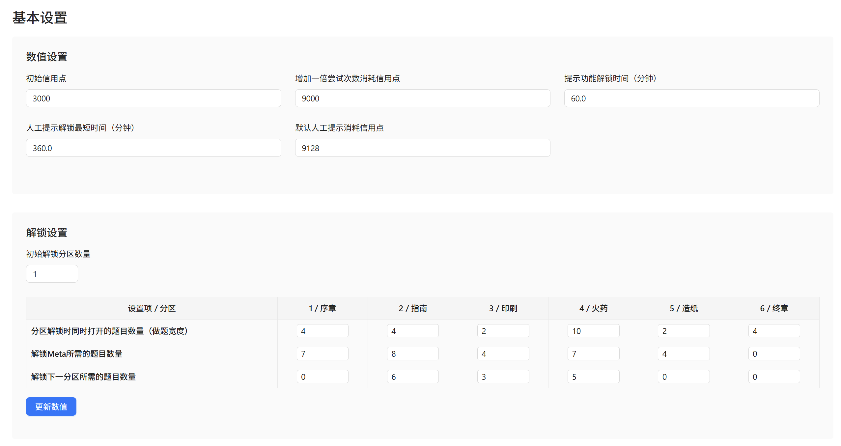Click the 增加一倍尝试次数消耗信用点 field
The width and height of the screenshot is (841, 446).
click(422, 98)
